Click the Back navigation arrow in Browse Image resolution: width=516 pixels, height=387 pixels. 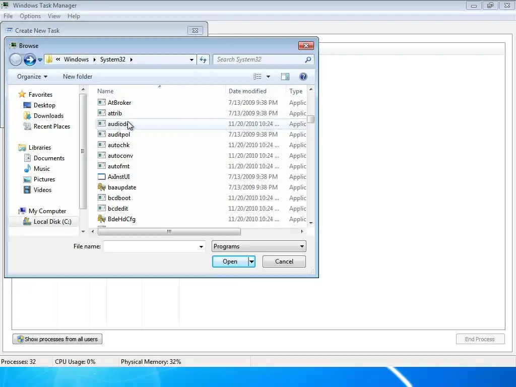coord(16,59)
